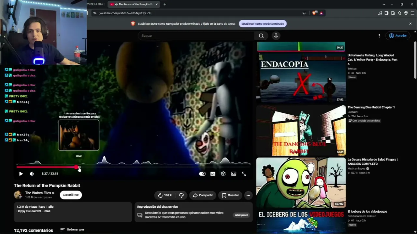Viewport: 417px width, 234px height.
Task: Click the page vertical scrollbar
Action: point(415,60)
